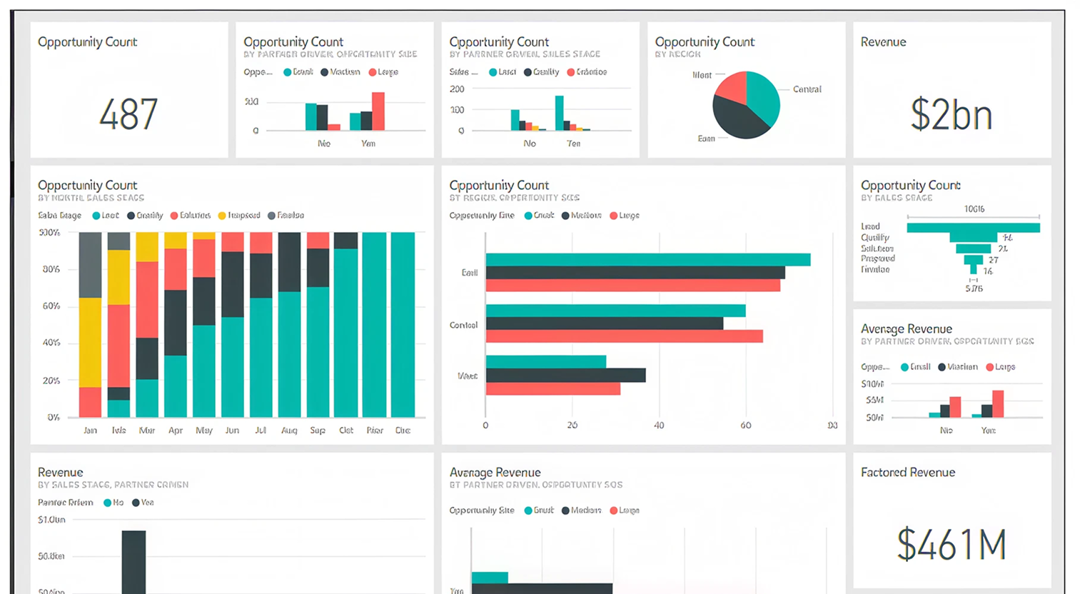The image size is (1080, 594).
Task: Click yellow legend dot in monthly stacked chart
Action: click(x=222, y=216)
